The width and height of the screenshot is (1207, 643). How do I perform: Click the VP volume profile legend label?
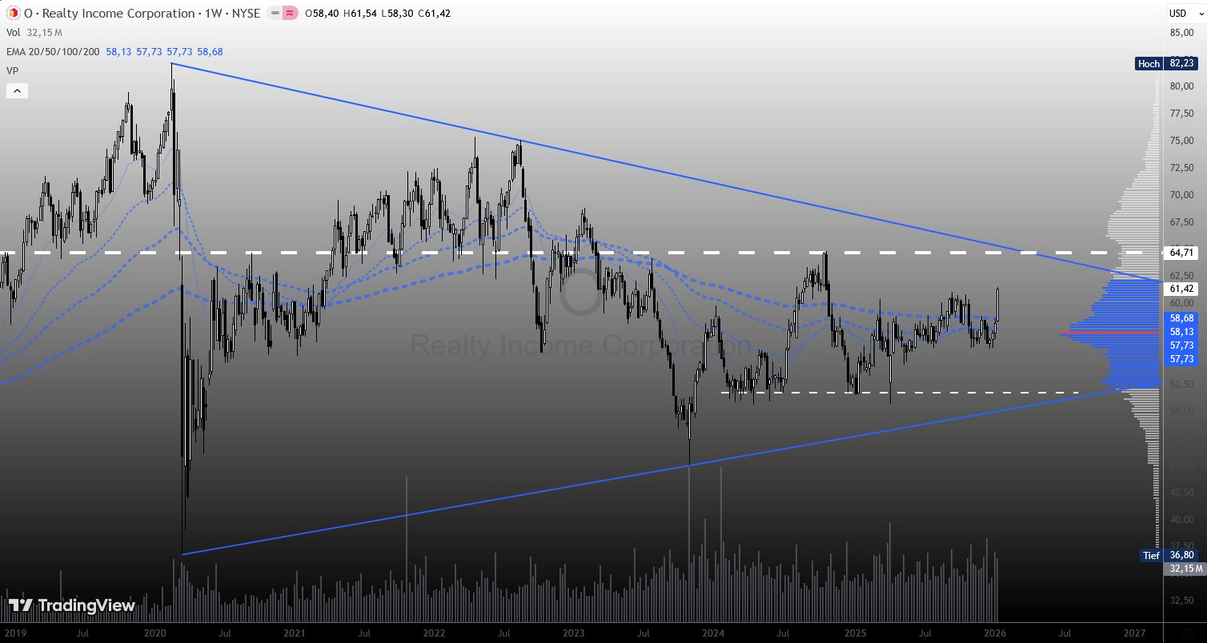(13, 70)
